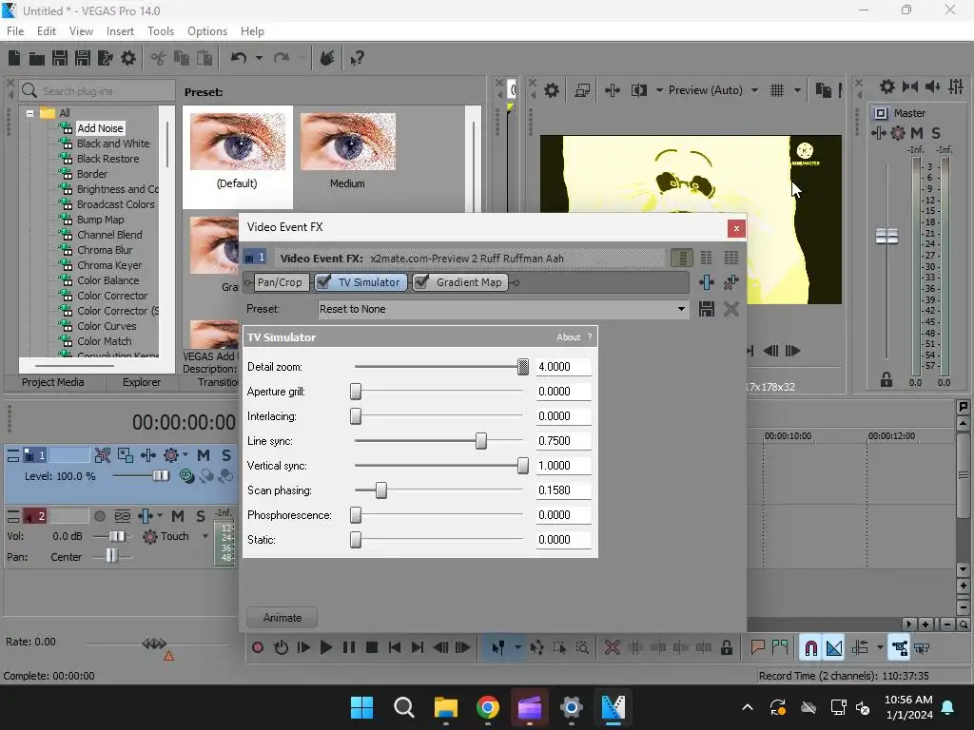Click the Line sync slider handle
This screenshot has height=730, width=974.
(480, 441)
